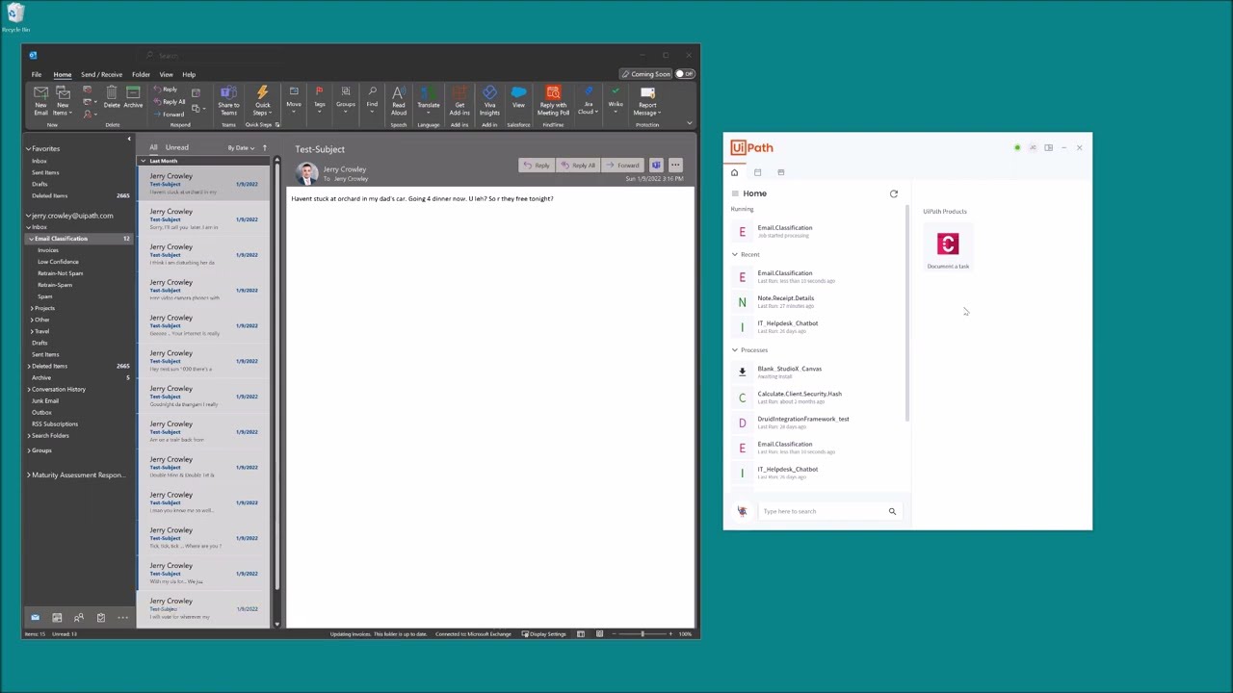Click Forward button in reading pane header

(622, 166)
